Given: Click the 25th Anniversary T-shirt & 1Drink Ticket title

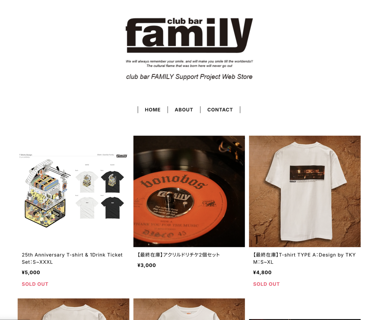Looking at the screenshot, I should 72,258.
